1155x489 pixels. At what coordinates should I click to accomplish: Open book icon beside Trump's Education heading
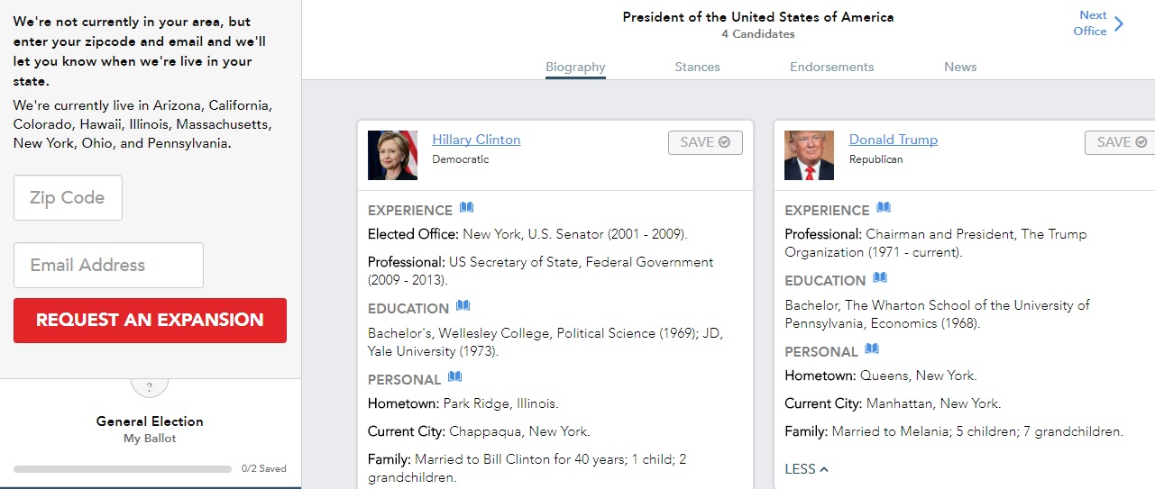pyautogui.click(x=880, y=277)
